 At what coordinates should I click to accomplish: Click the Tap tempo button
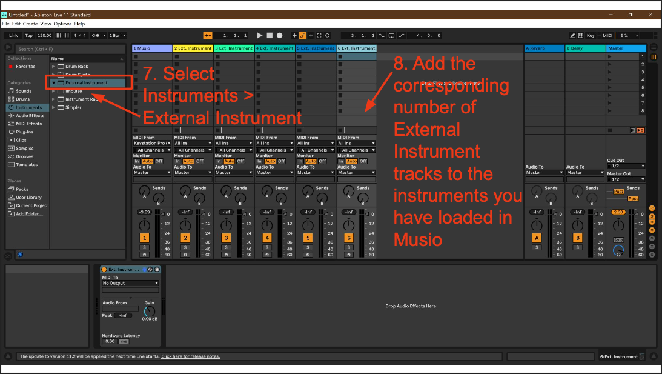click(x=28, y=36)
